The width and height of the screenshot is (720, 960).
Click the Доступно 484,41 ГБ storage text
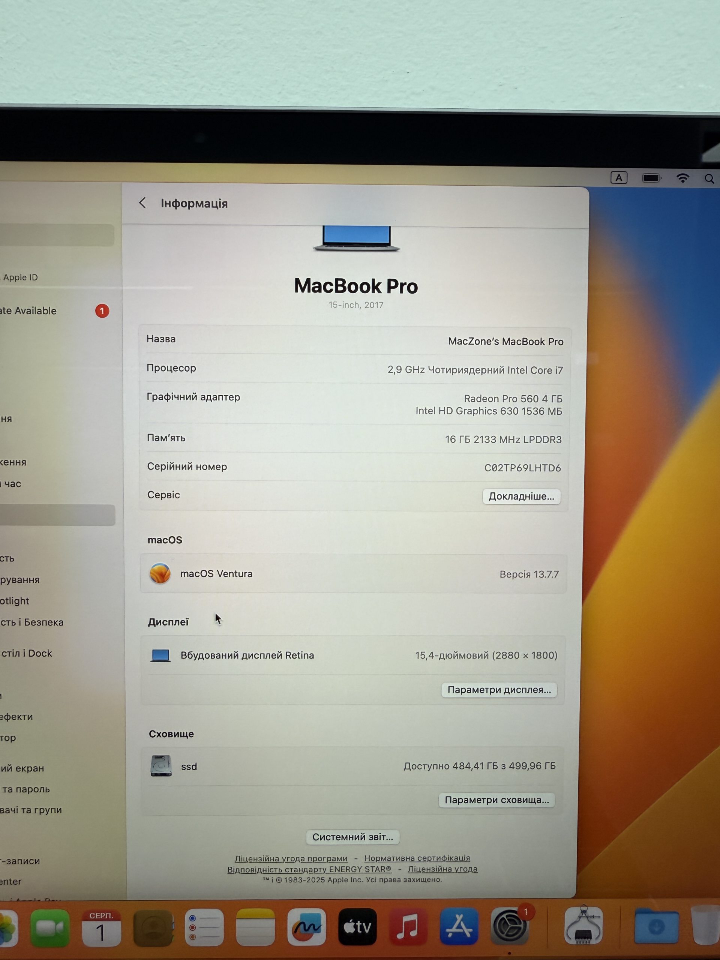(480, 766)
